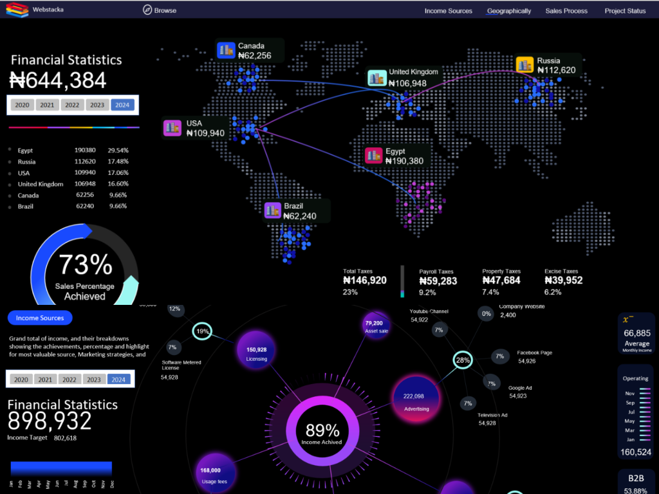Open the Income Sources nav item

tap(448, 11)
